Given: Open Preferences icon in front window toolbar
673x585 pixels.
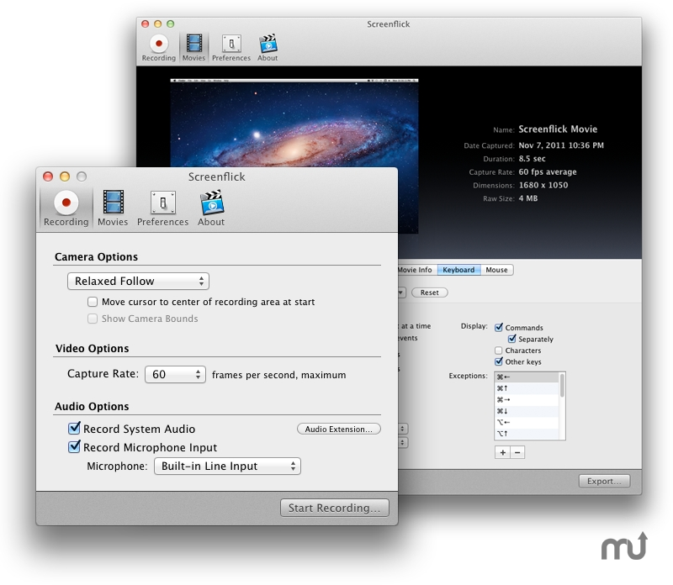Looking at the screenshot, I should coord(162,208).
